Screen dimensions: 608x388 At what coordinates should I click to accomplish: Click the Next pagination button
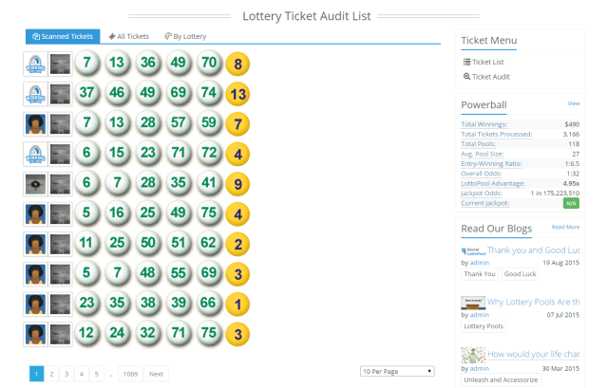click(x=157, y=374)
